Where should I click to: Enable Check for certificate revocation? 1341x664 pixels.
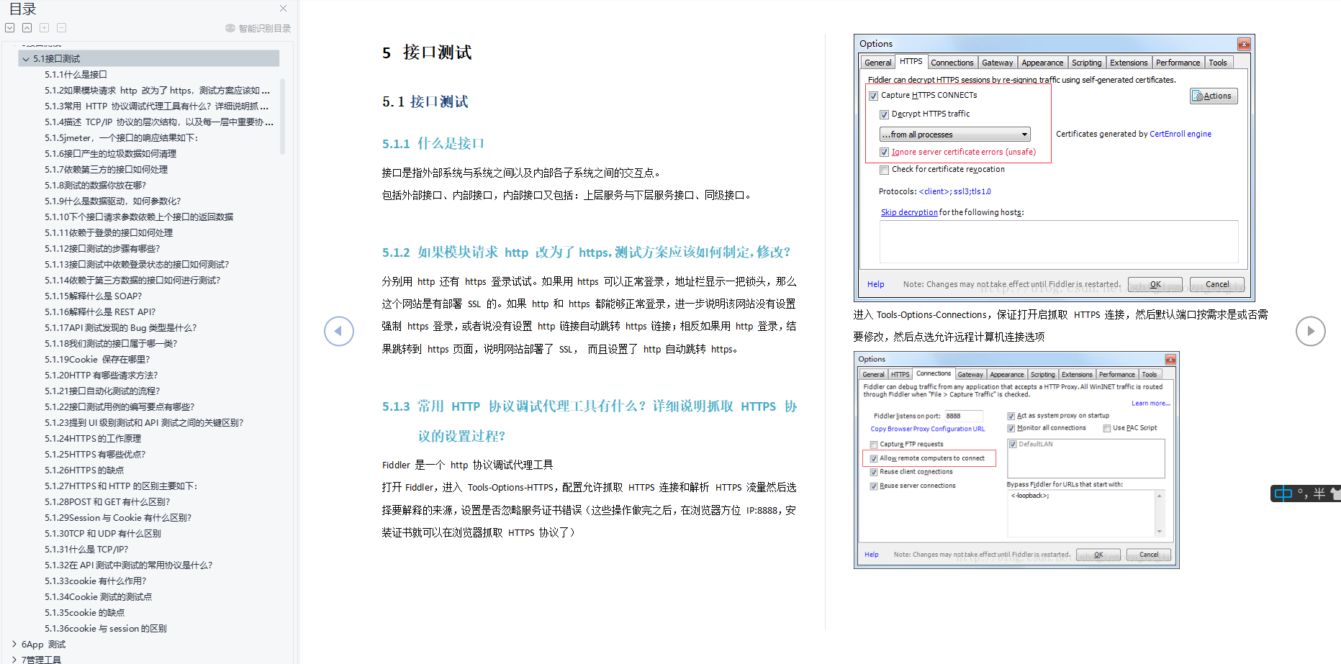click(x=884, y=169)
